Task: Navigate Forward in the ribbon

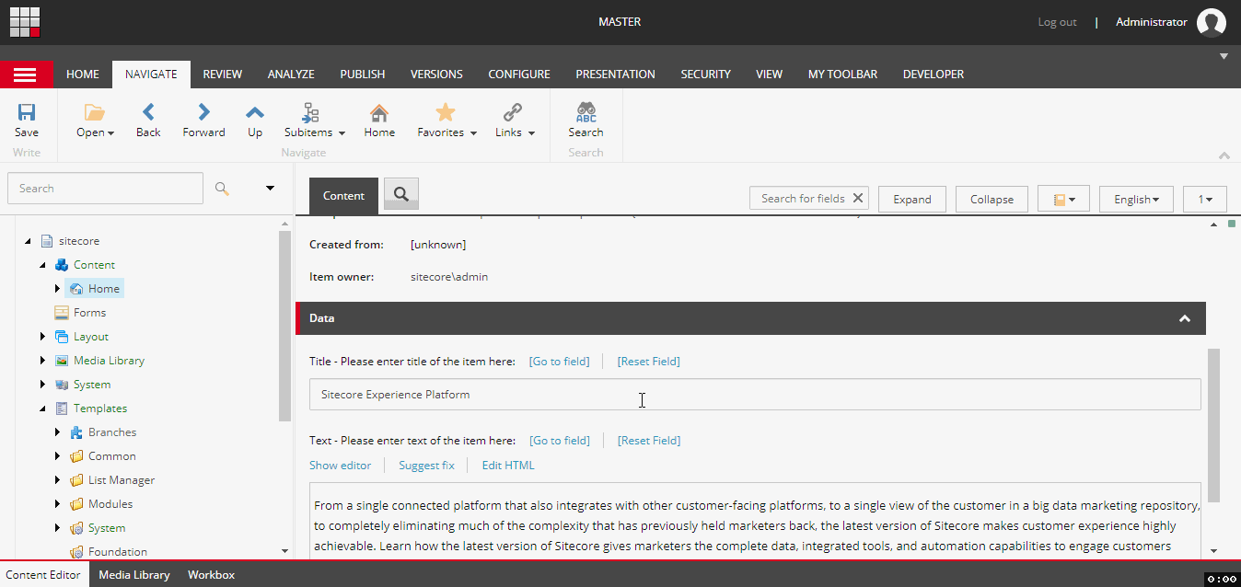Action: point(203,121)
